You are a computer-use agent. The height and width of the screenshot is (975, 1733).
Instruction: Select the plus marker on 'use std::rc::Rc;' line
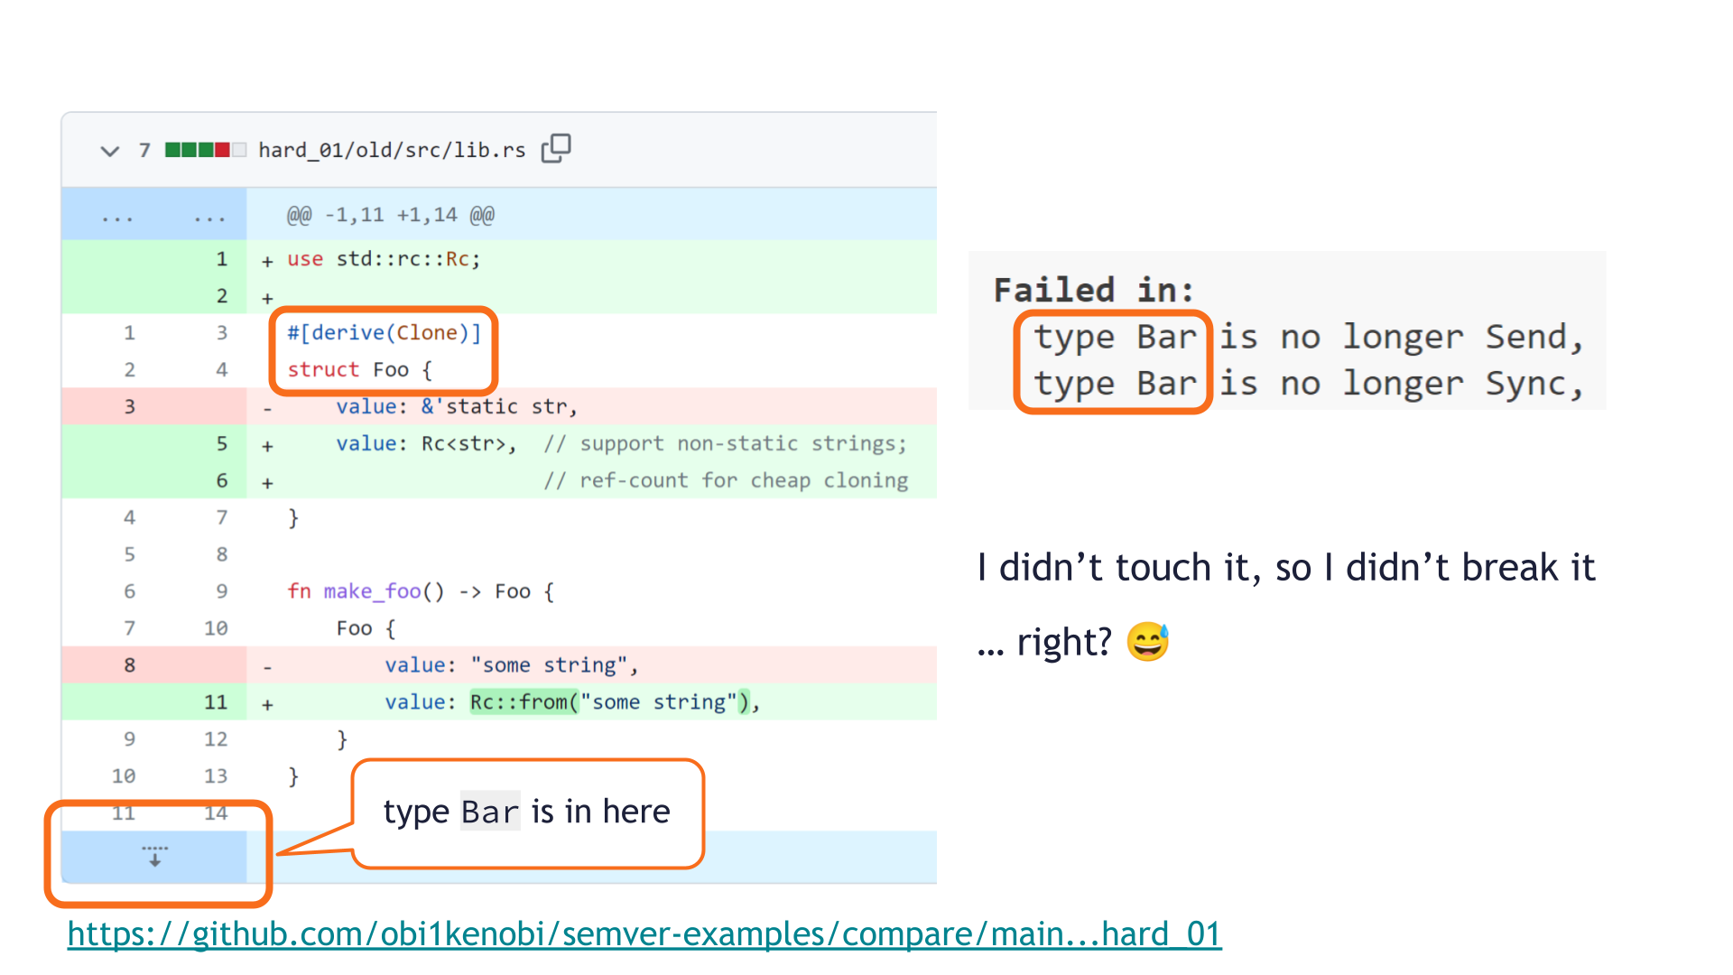pos(266,259)
